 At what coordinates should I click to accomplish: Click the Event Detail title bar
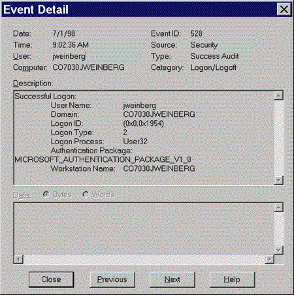point(139,9)
